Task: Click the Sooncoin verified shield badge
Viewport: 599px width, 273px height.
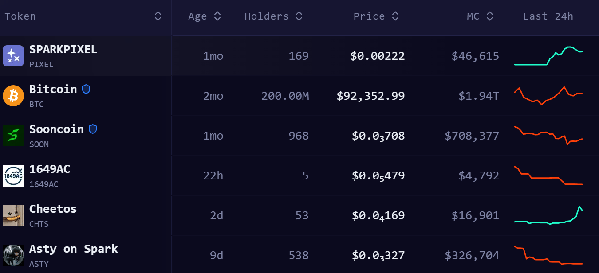Action: [93, 129]
